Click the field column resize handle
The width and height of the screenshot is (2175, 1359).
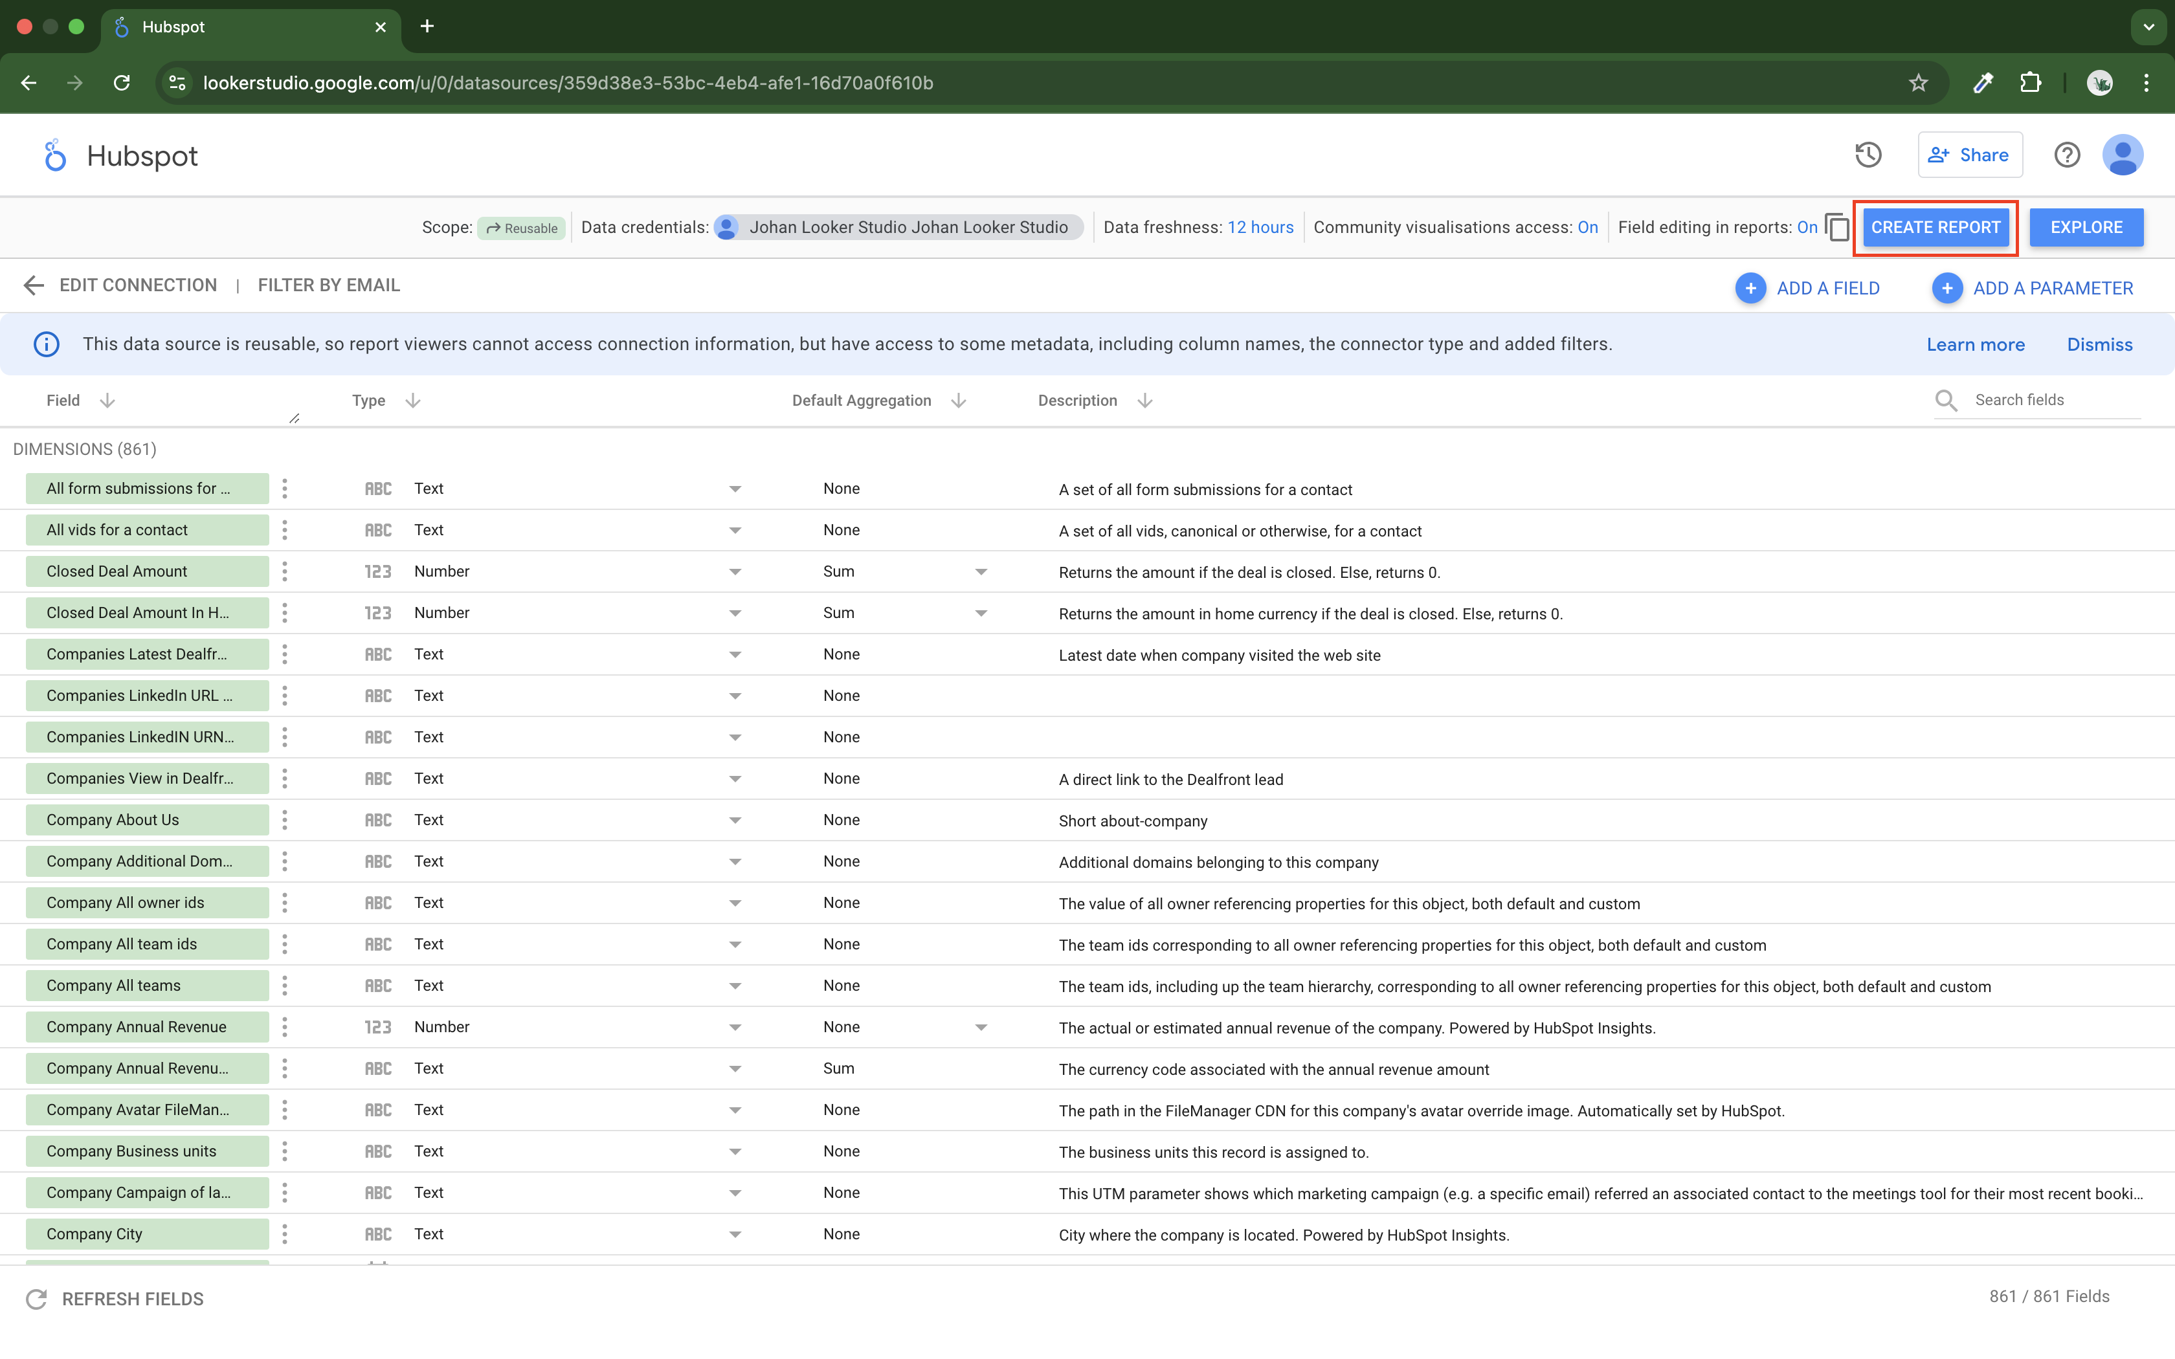coord(294,418)
